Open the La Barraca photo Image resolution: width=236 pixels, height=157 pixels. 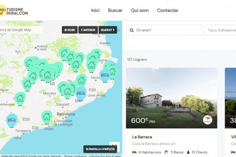pos(172,98)
